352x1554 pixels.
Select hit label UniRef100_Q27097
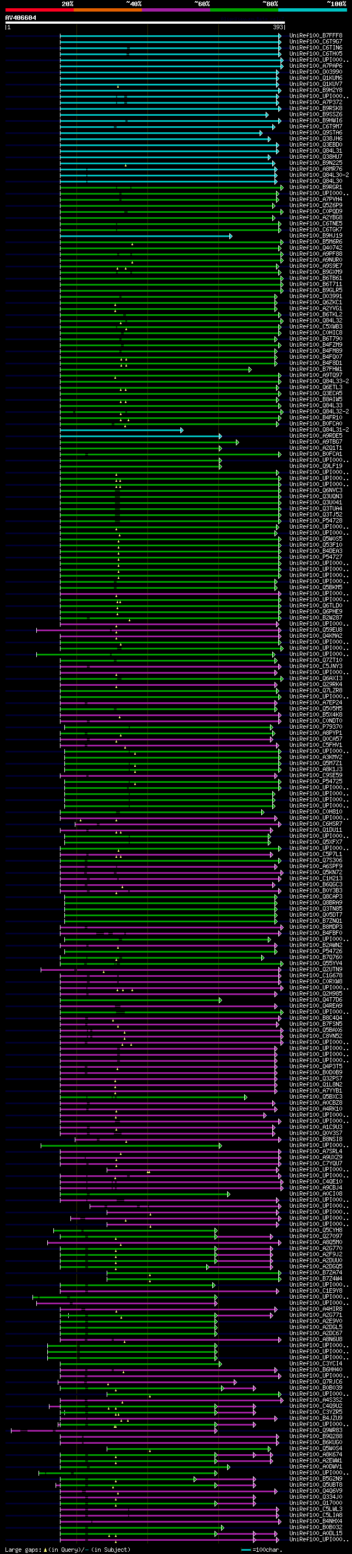pyautogui.click(x=316, y=1236)
